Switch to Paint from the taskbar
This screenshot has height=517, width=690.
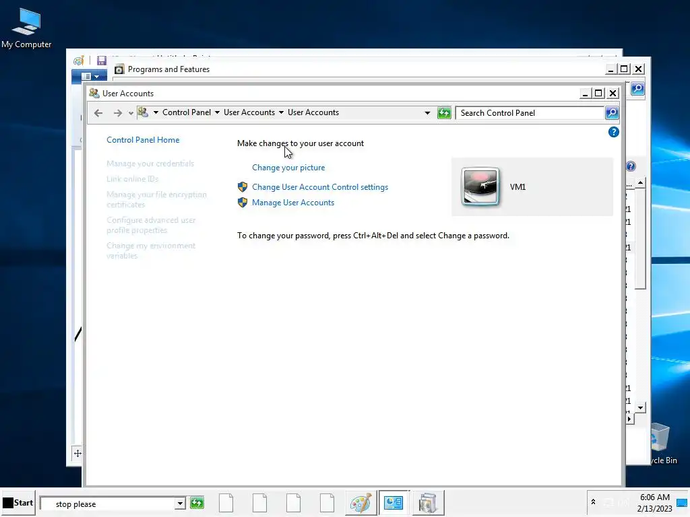click(x=361, y=503)
